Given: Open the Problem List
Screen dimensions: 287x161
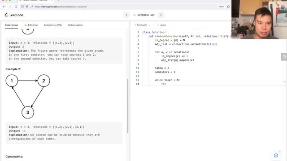Looking at the screenshot, I should tap(144, 15).
